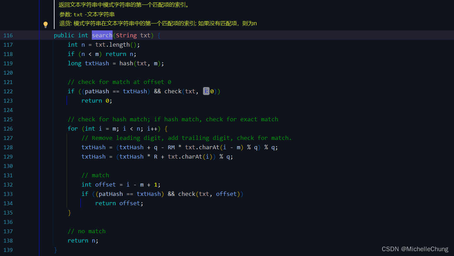Click comment '// check for match at offset 0'

point(119,82)
